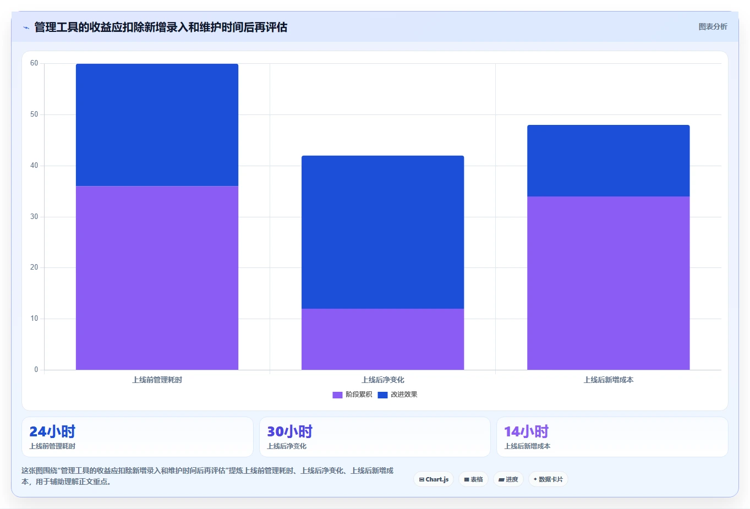Click the 上线后新增成本 caption under 14小时
Screen dimensions: 750x509
tap(527, 446)
